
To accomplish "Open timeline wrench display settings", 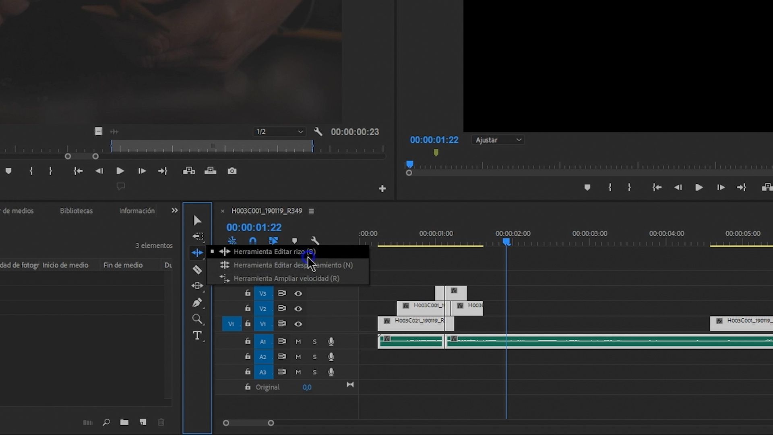I will point(315,241).
